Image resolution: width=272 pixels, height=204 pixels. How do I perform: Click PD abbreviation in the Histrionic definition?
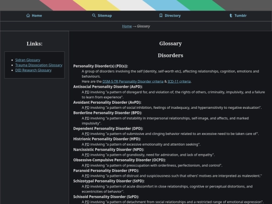[87, 145]
